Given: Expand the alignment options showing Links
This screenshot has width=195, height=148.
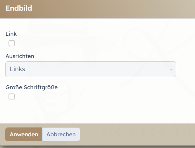Looking at the screenshot, I should [91, 69].
